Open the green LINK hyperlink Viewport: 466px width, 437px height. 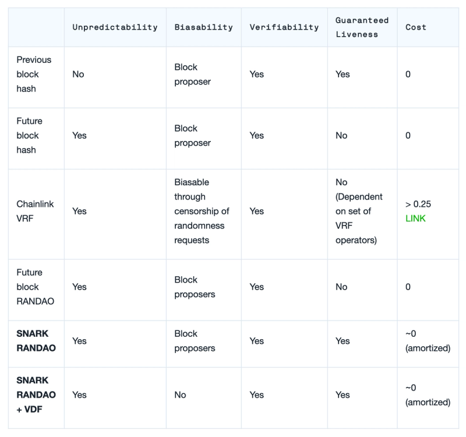pyautogui.click(x=415, y=218)
